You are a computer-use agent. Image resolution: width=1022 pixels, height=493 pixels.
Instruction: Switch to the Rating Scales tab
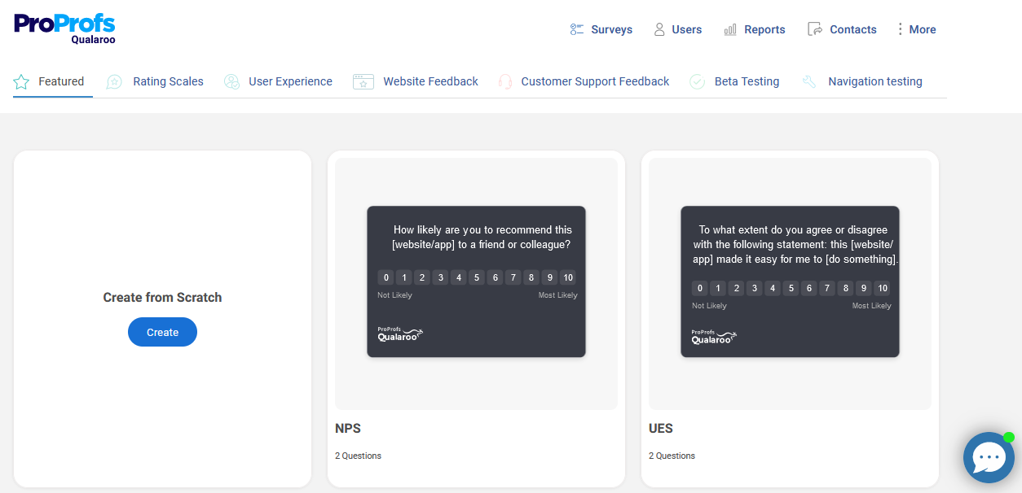tap(168, 81)
